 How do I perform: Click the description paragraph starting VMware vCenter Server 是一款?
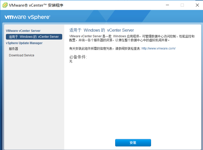(132, 38)
